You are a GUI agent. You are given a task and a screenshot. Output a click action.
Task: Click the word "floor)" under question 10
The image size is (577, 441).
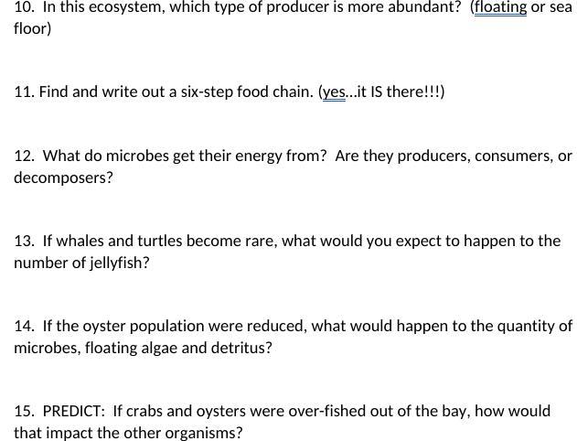[32, 28]
